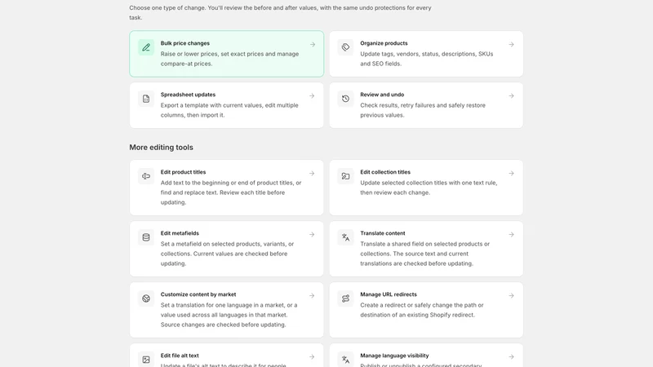Click the arrow on Edit file alt text
The width and height of the screenshot is (653, 367).
(x=312, y=357)
